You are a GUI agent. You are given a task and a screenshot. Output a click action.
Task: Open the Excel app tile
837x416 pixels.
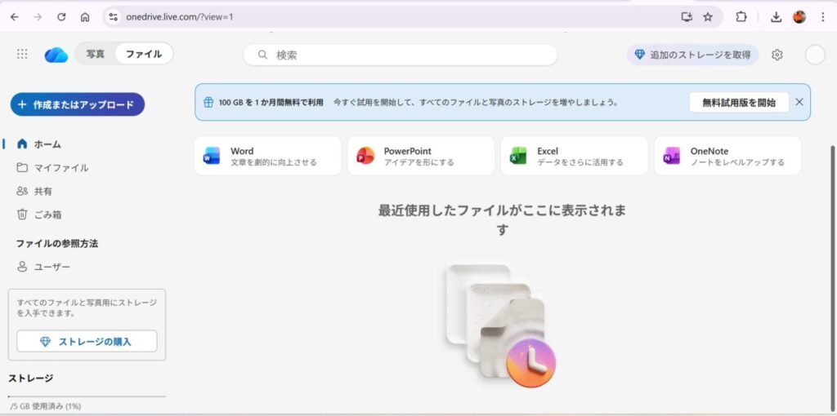click(574, 156)
